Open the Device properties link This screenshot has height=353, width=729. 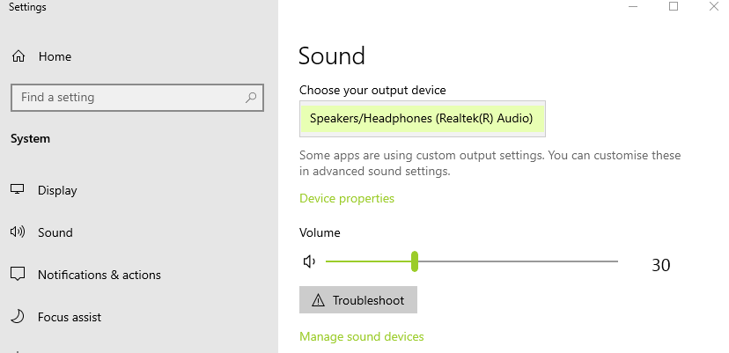347,198
